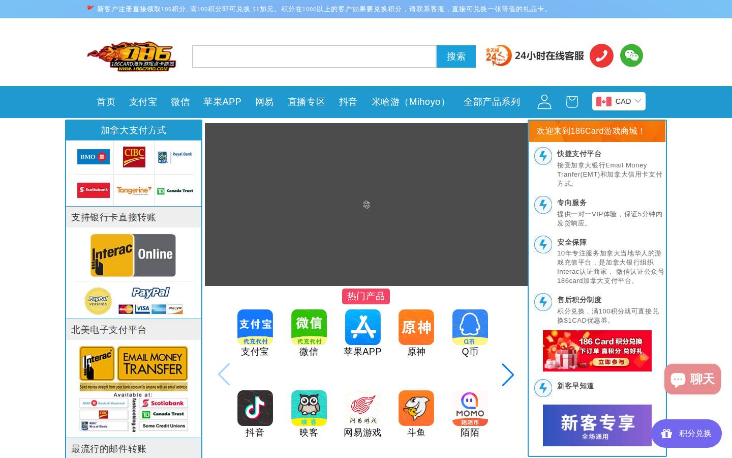Click the BMO bank logo
The image size is (732, 458).
coord(94,157)
